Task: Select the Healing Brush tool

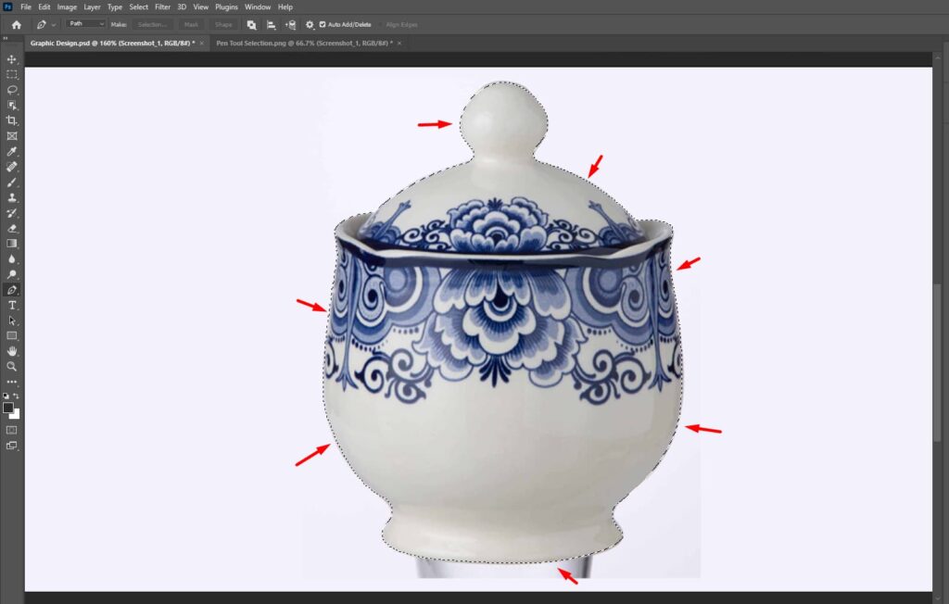Action: (x=11, y=167)
